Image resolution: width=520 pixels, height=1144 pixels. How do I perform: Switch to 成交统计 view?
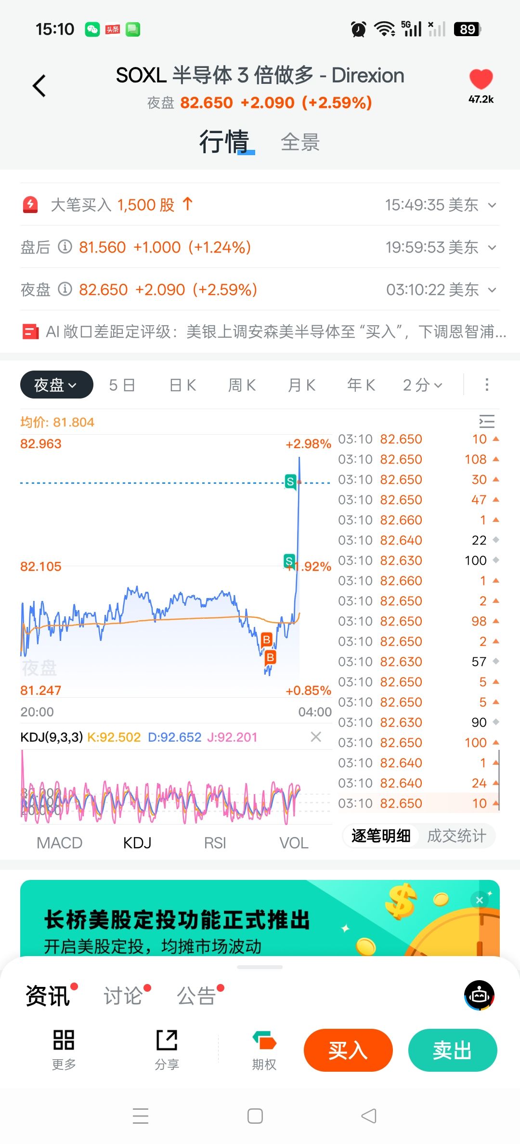pyautogui.click(x=456, y=836)
